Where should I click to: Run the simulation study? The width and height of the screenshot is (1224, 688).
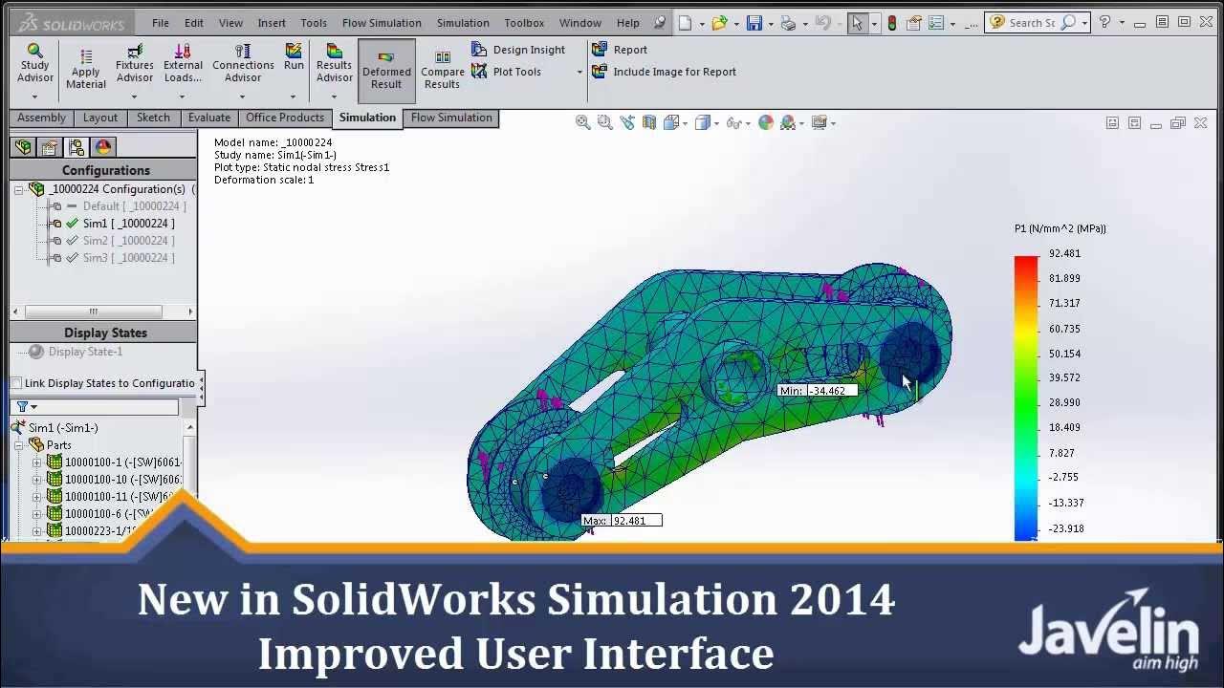click(294, 57)
